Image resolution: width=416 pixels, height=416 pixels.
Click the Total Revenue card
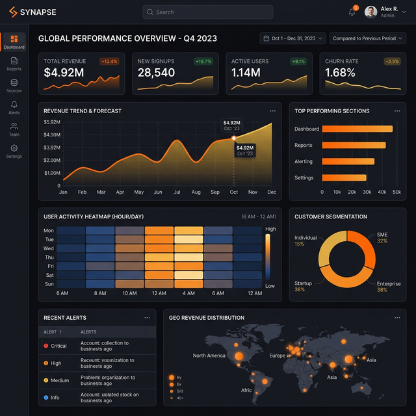(x=83, y=73)
